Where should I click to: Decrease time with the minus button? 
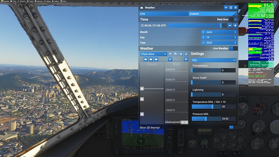tap(230, 25)
